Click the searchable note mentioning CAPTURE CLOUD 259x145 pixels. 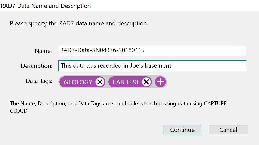(x=118, y=104)
